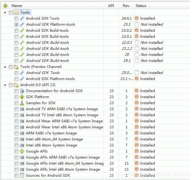Check Build-tools 23.0.1 checkbox
The image size is (193, 180).
(x=16, y=37)
